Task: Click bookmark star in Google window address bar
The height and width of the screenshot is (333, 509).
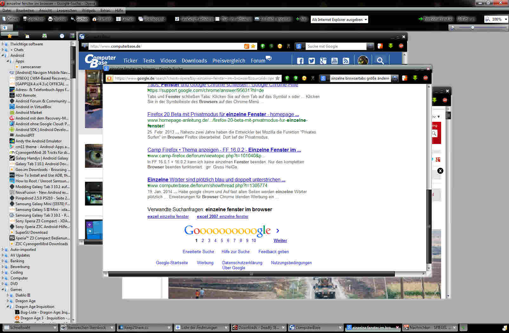Action: tap(277, 78)
